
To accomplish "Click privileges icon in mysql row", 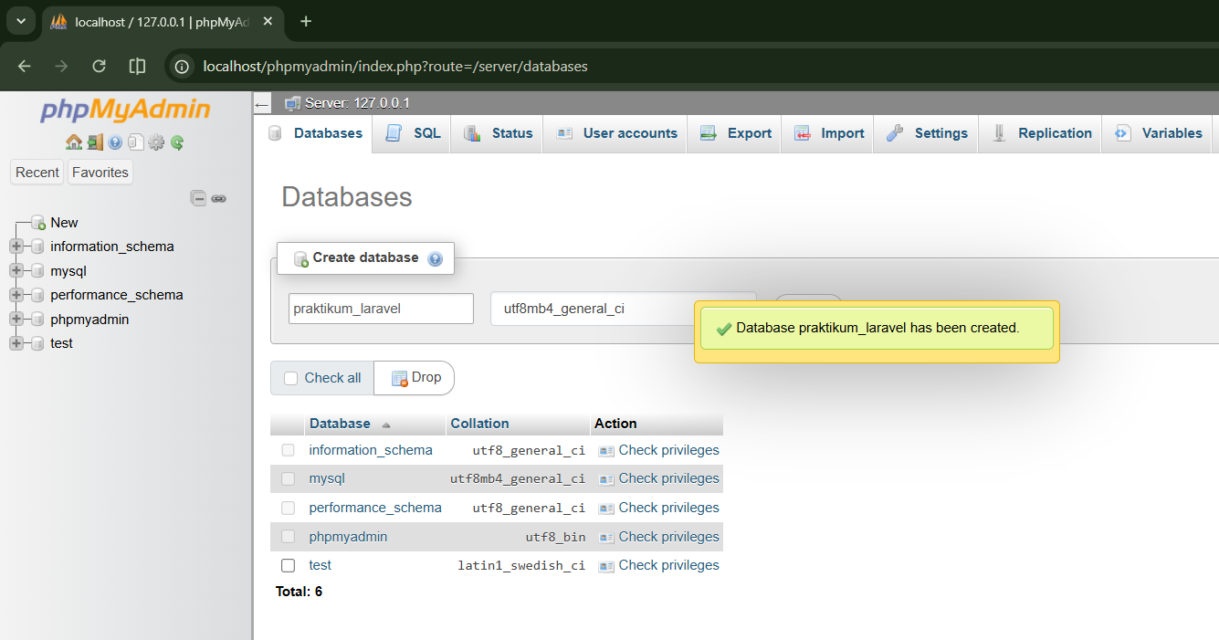I will (606, 479).
